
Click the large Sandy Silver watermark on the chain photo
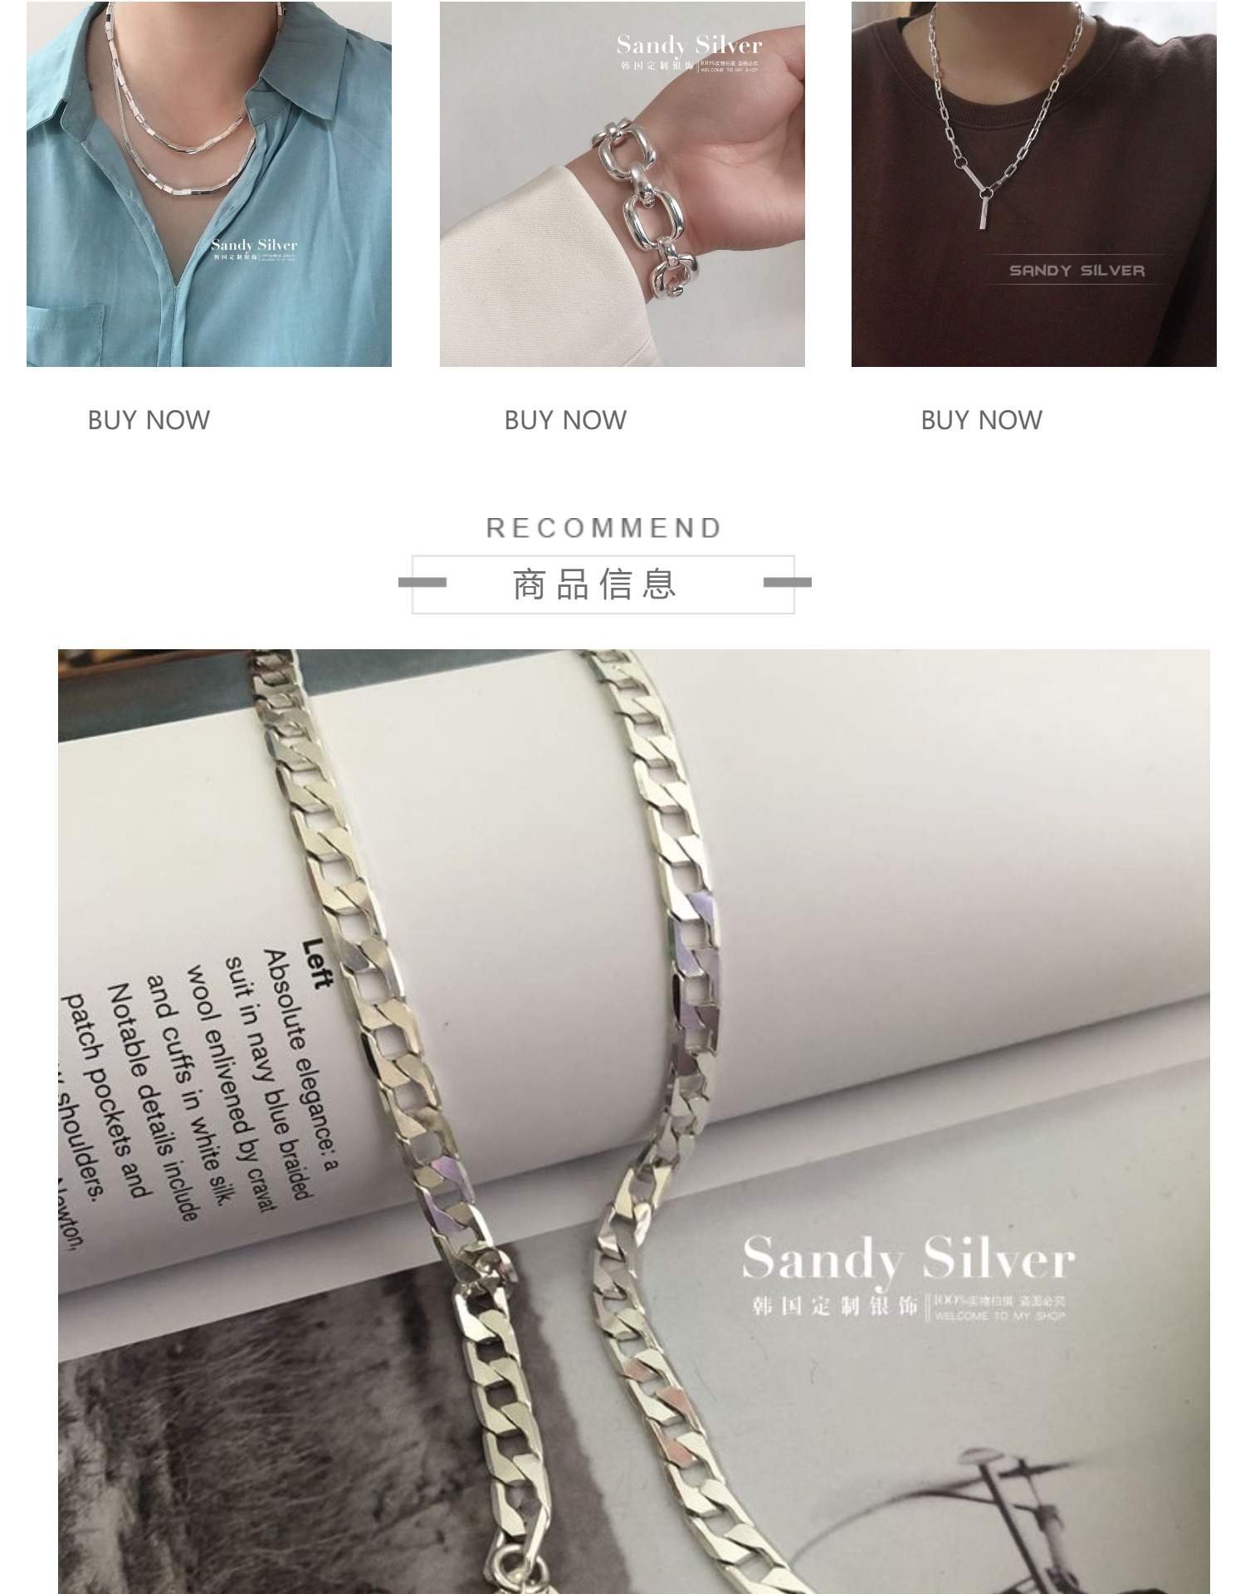tap(908, 1259)
